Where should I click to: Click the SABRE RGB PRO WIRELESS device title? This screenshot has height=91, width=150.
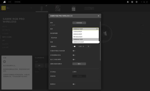tap(13, 20)
